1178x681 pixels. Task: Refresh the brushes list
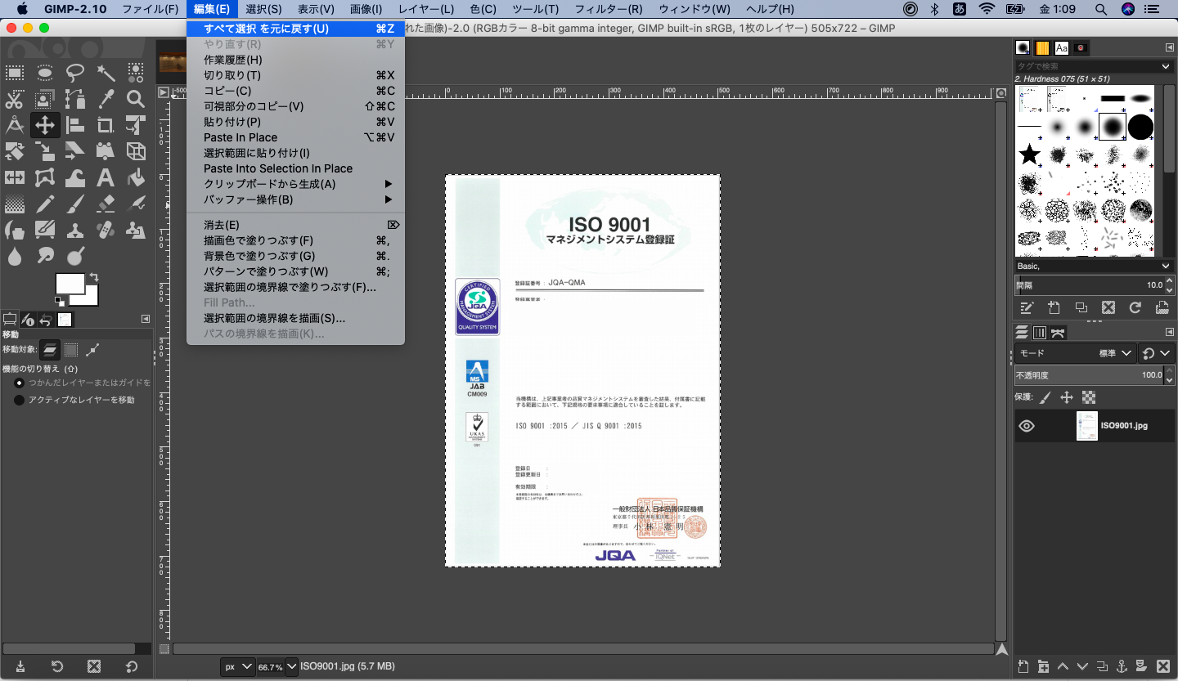coord(1135,307)
